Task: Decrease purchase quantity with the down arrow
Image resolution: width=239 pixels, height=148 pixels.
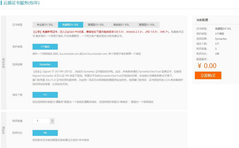Action: point(52,123)
